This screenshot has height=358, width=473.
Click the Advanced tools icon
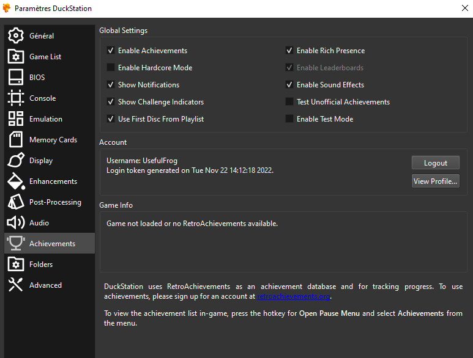coord(16,285)
